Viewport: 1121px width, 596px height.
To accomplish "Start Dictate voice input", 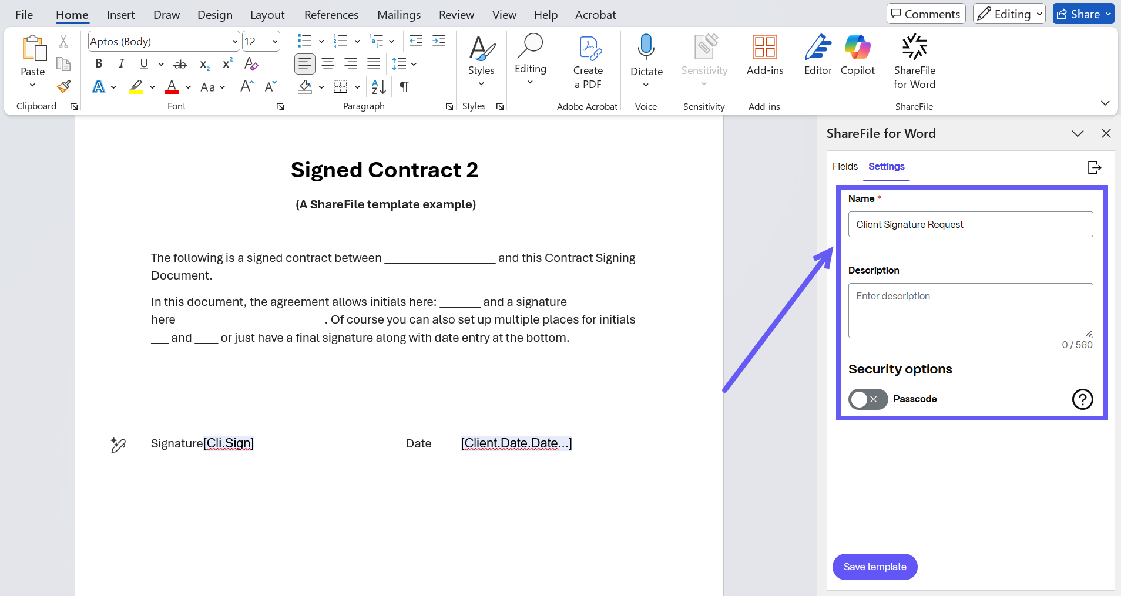I will (646, 56).
